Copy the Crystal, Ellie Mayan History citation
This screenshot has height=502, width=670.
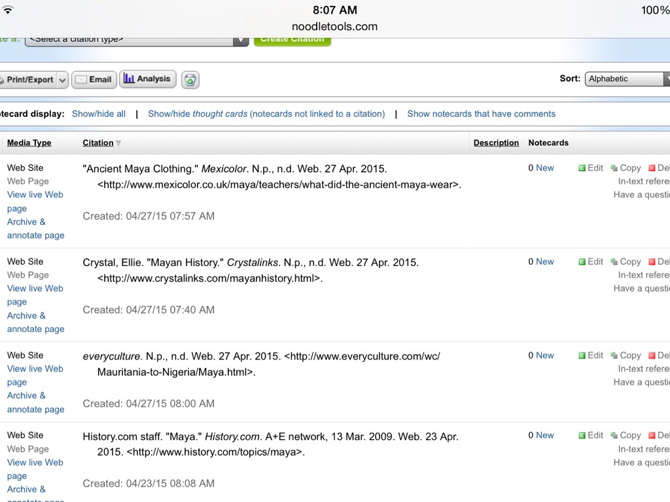(x=626, y=262)
